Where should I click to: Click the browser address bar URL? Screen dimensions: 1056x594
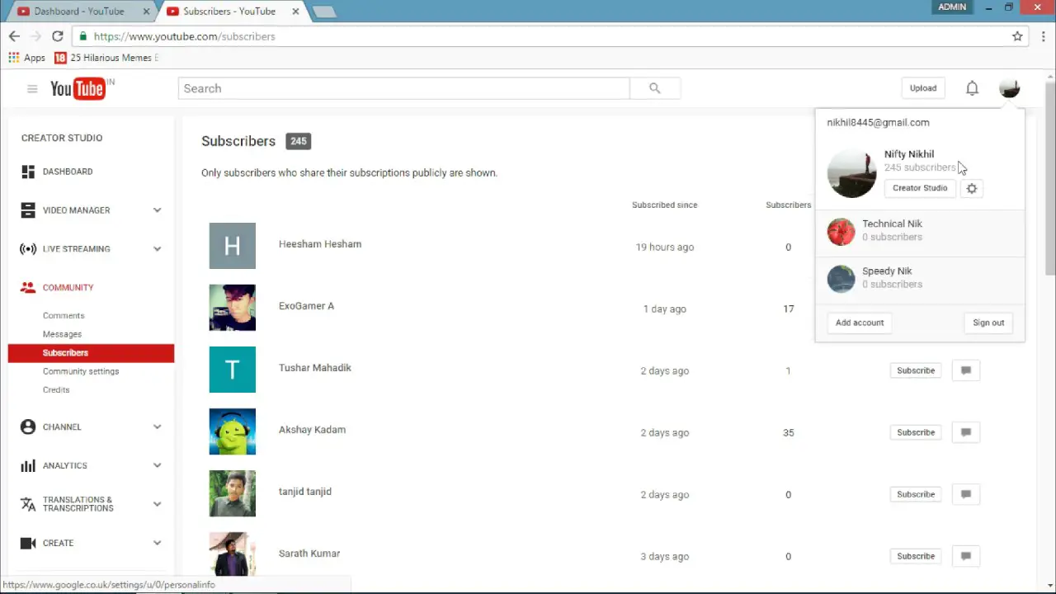(184, 36)
